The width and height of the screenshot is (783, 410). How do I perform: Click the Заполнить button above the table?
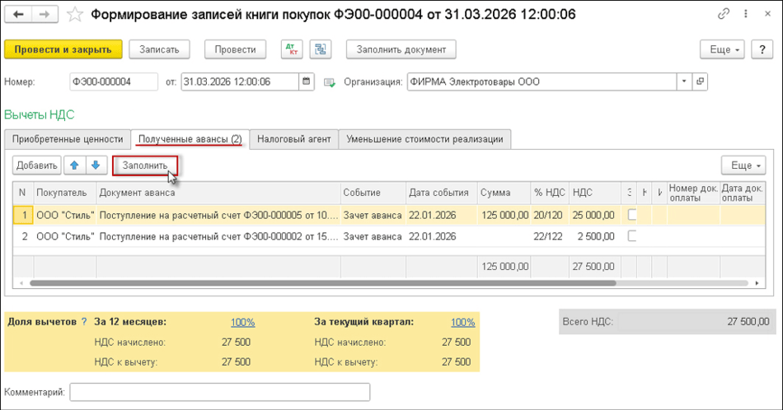pos(145,165)
